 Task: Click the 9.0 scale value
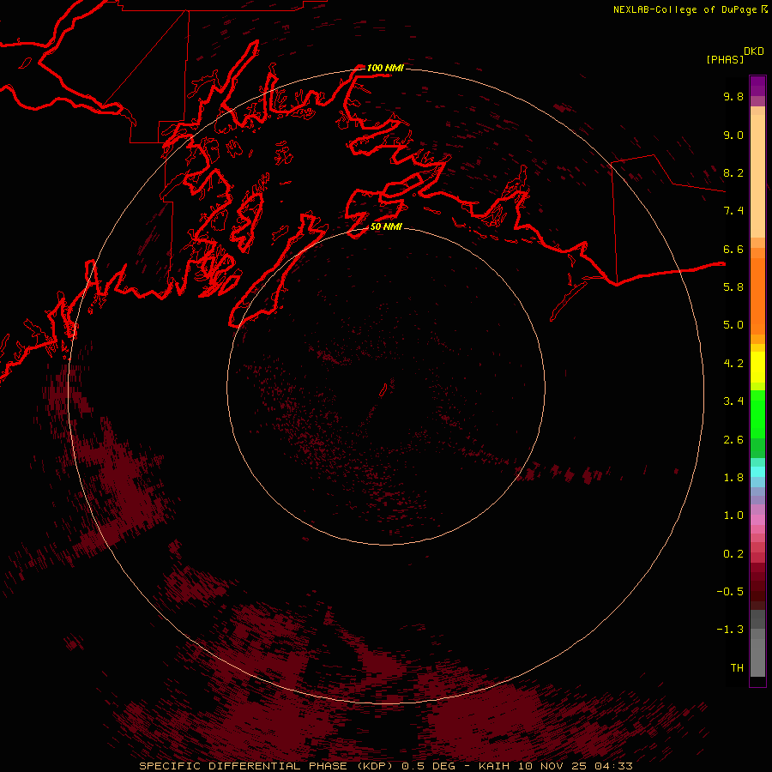point(733,135)
